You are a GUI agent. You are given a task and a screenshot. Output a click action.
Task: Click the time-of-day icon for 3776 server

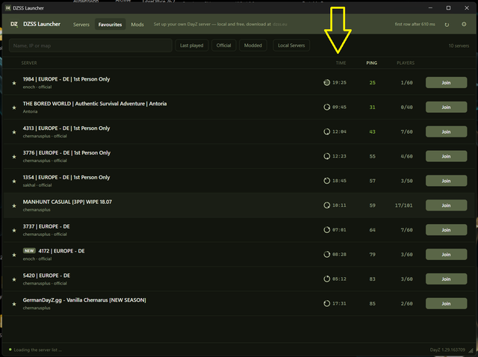[x=326, y=156]
